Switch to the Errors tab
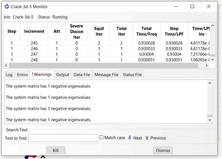 (22, 75)
